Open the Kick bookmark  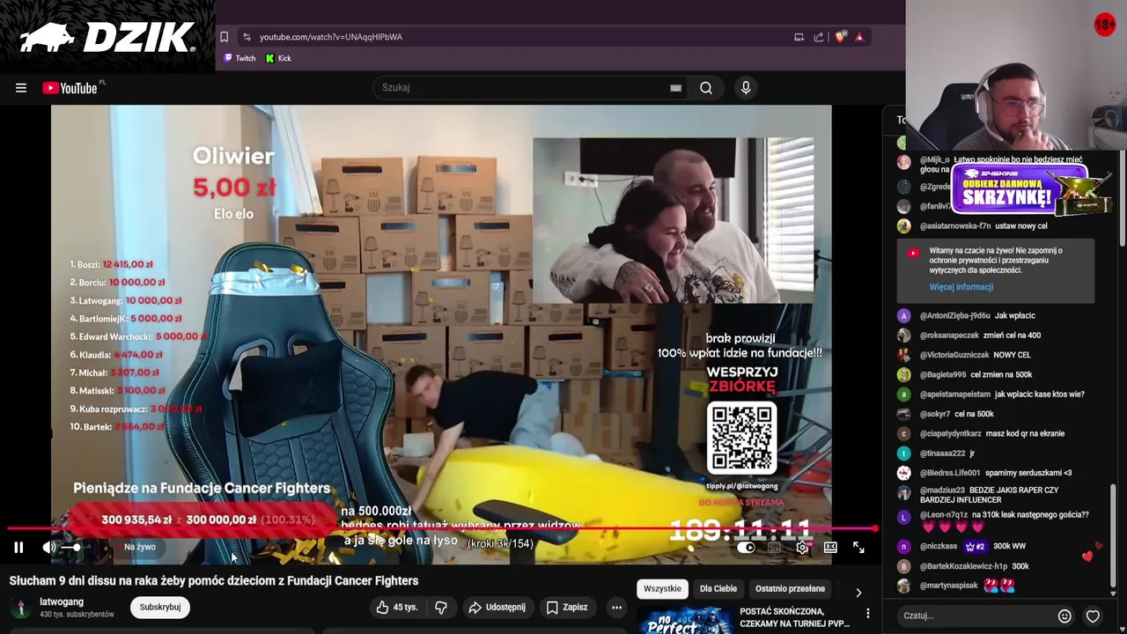278,58
